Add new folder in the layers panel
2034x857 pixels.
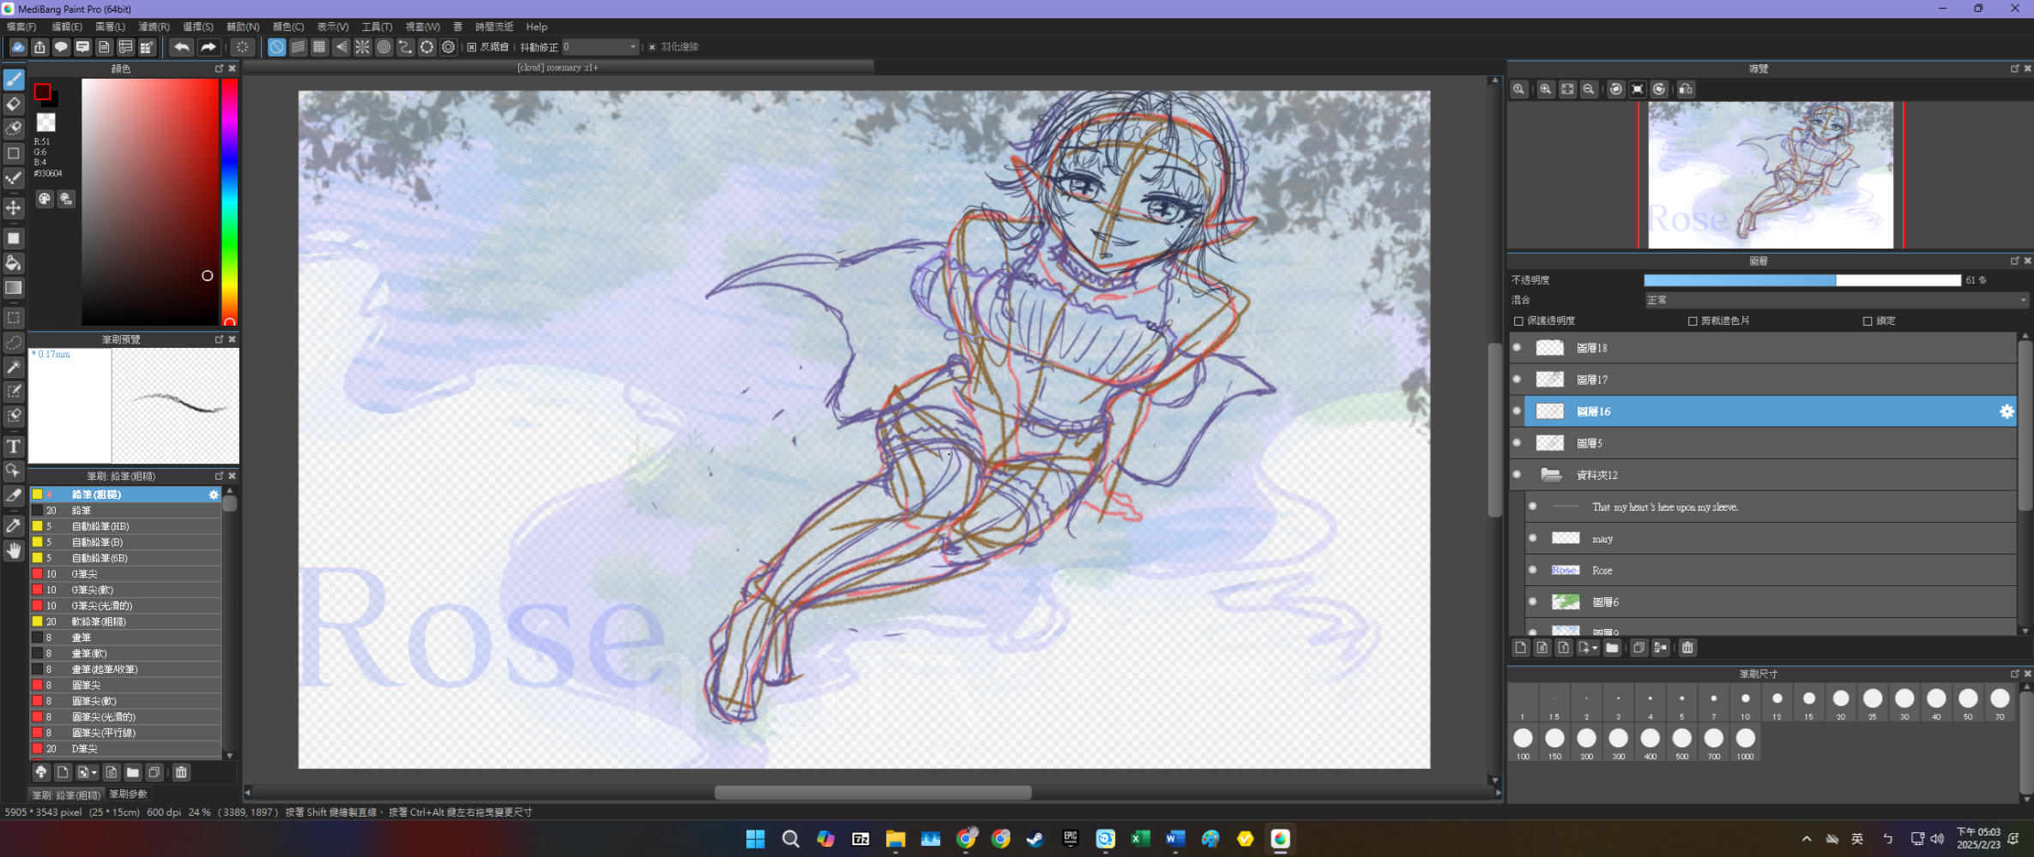(1612, 648)
